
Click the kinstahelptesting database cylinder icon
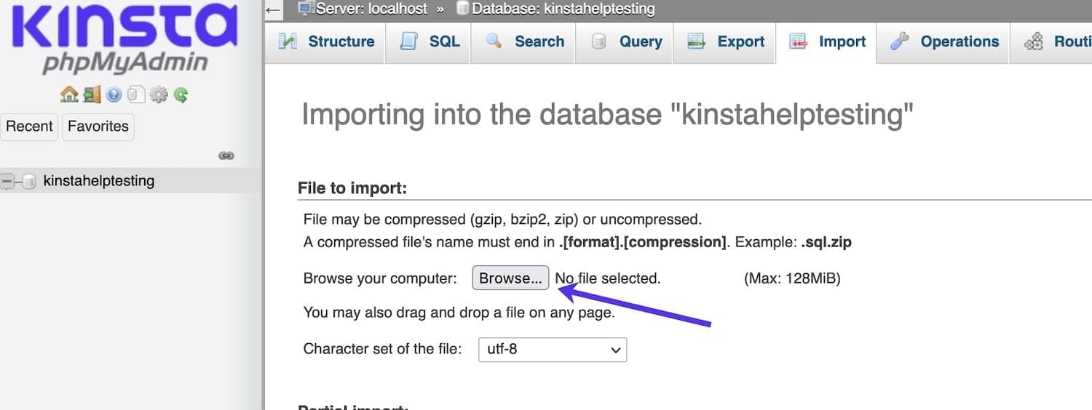(x=29, y=182)
